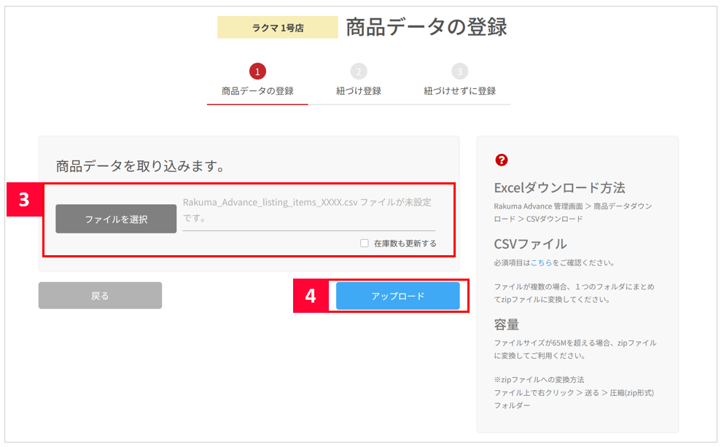
Task: Enable the 在庫数も更新する checkbox
Action: coord(365,244)
